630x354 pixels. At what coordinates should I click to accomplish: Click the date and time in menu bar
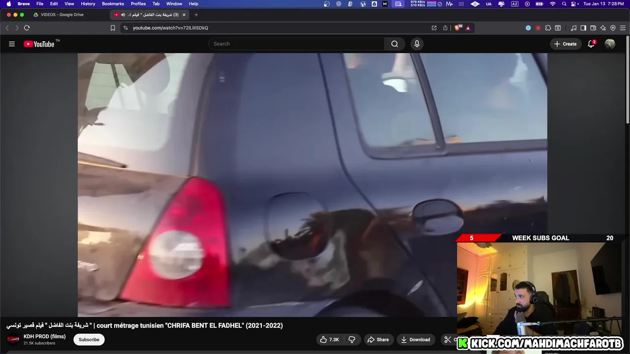click(x=603, y=4)
